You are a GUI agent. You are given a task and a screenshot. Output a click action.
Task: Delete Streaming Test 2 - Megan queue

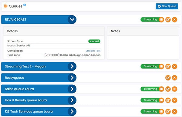(x=174, y=66)
